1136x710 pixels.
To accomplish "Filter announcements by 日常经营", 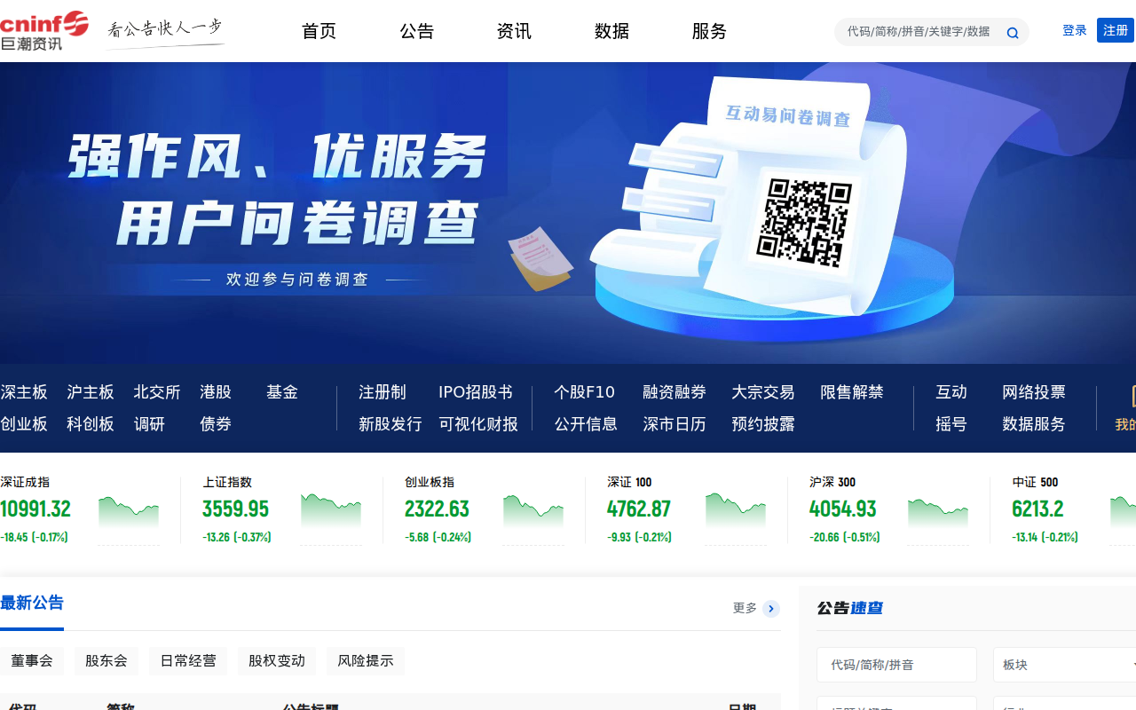I will tap(188, 661).
